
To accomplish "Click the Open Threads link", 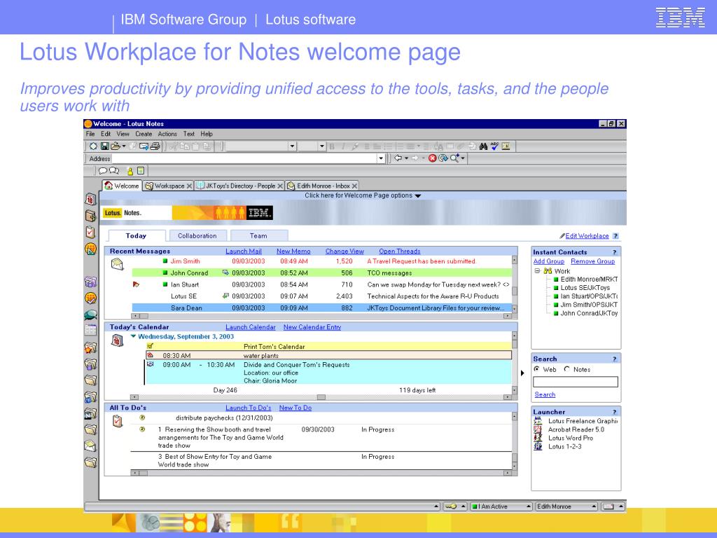I will click(400, 251).
